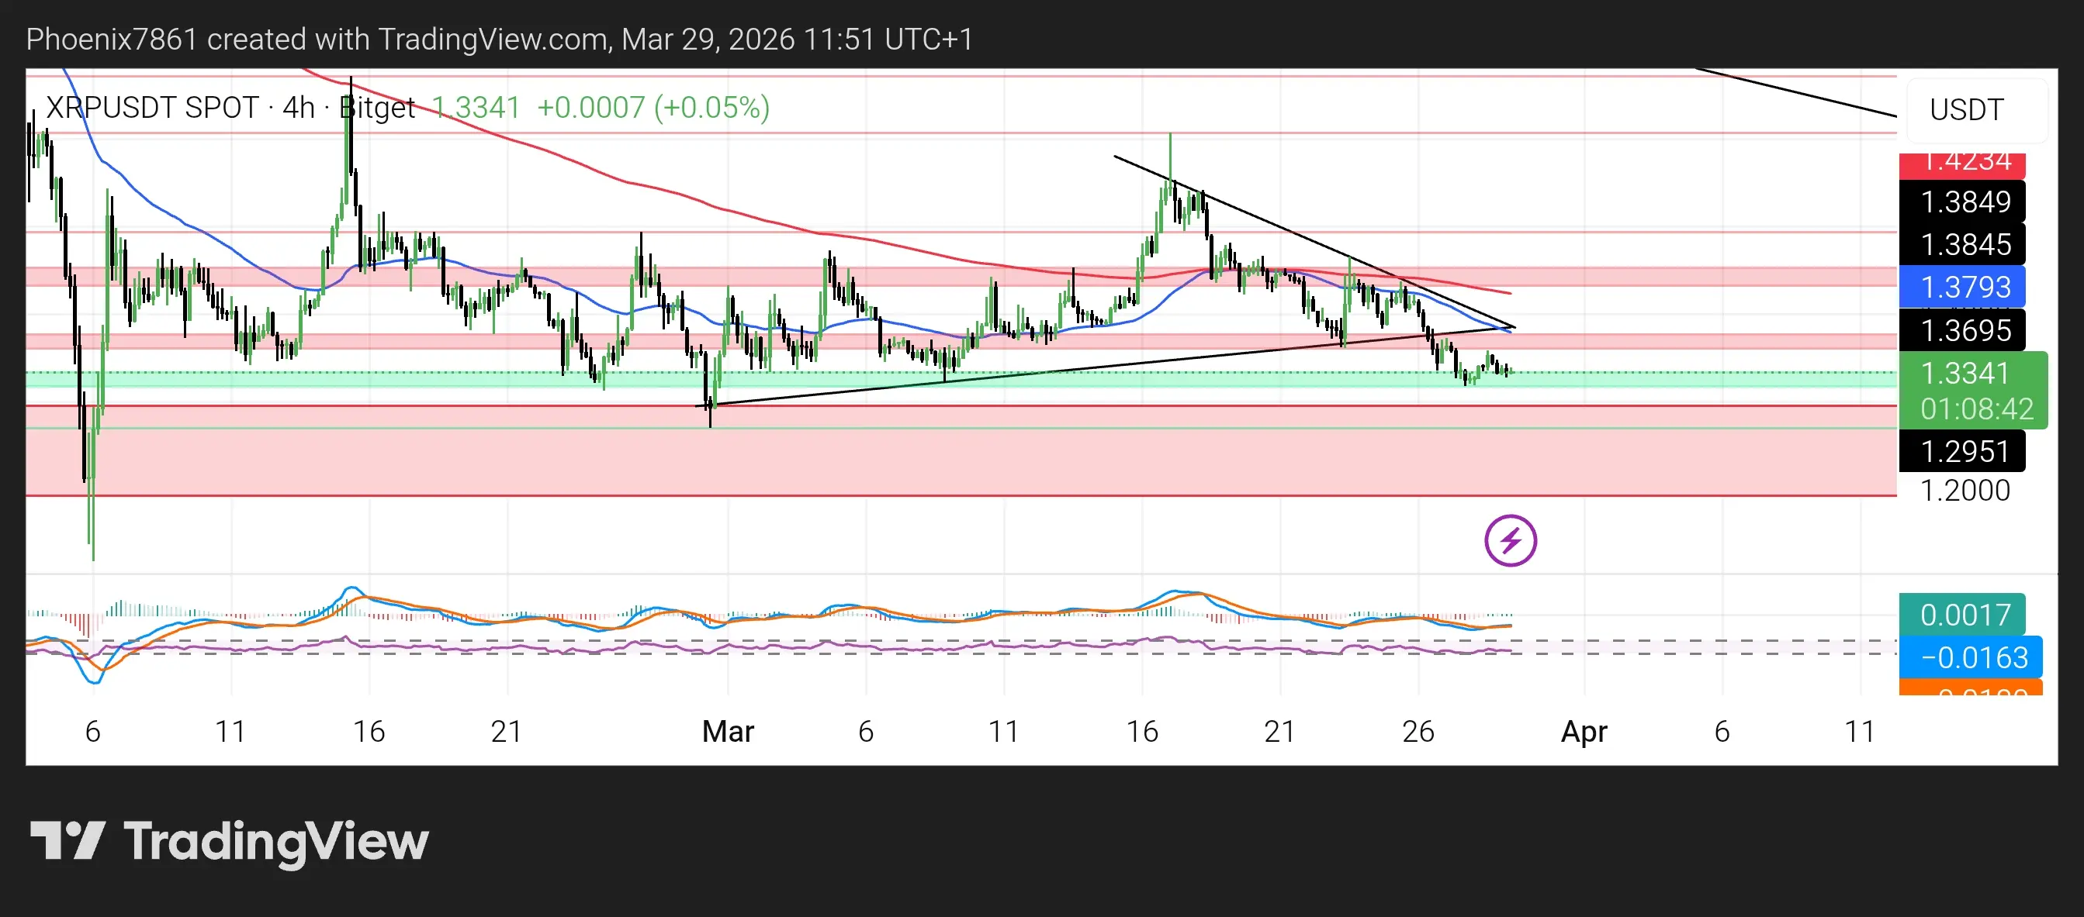Click the purple lightning bolt icon
The width and height of the screenshot is (2084, 917).
(x=1510, y=540)
